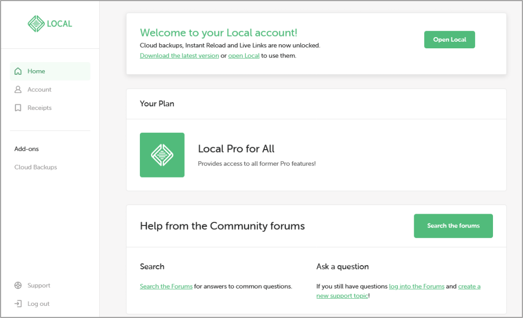Screen dimensions: 523x318
Task: Click the Log out arrow icon
Action: [x=18, y=304]
